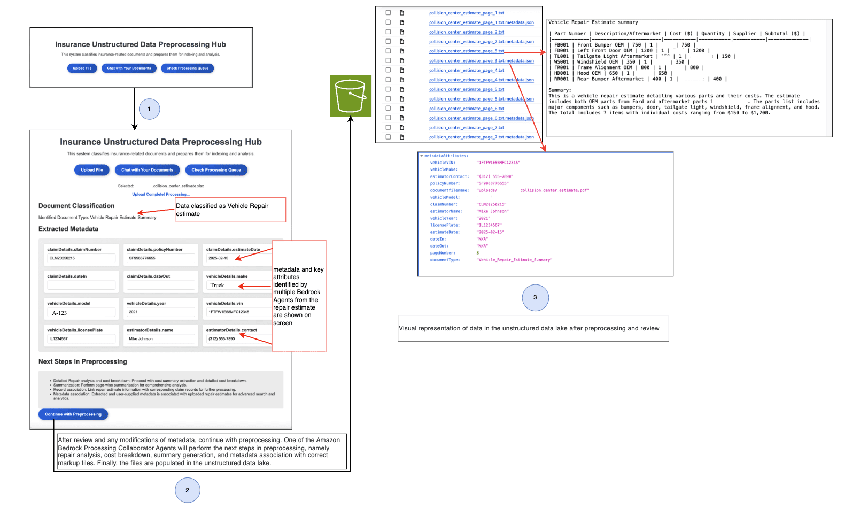Click file icon next to collision_center_estimate_page_4.txt

402,70
